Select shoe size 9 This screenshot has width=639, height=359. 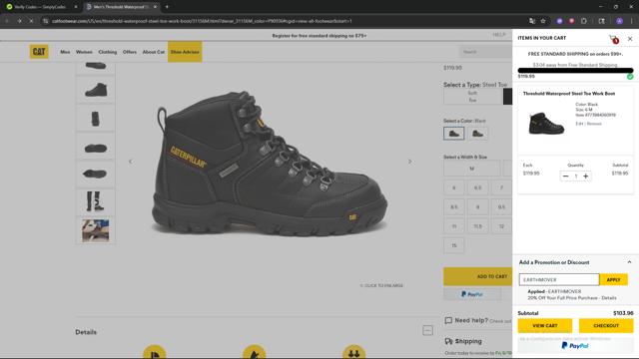click(x=477, y=206)
